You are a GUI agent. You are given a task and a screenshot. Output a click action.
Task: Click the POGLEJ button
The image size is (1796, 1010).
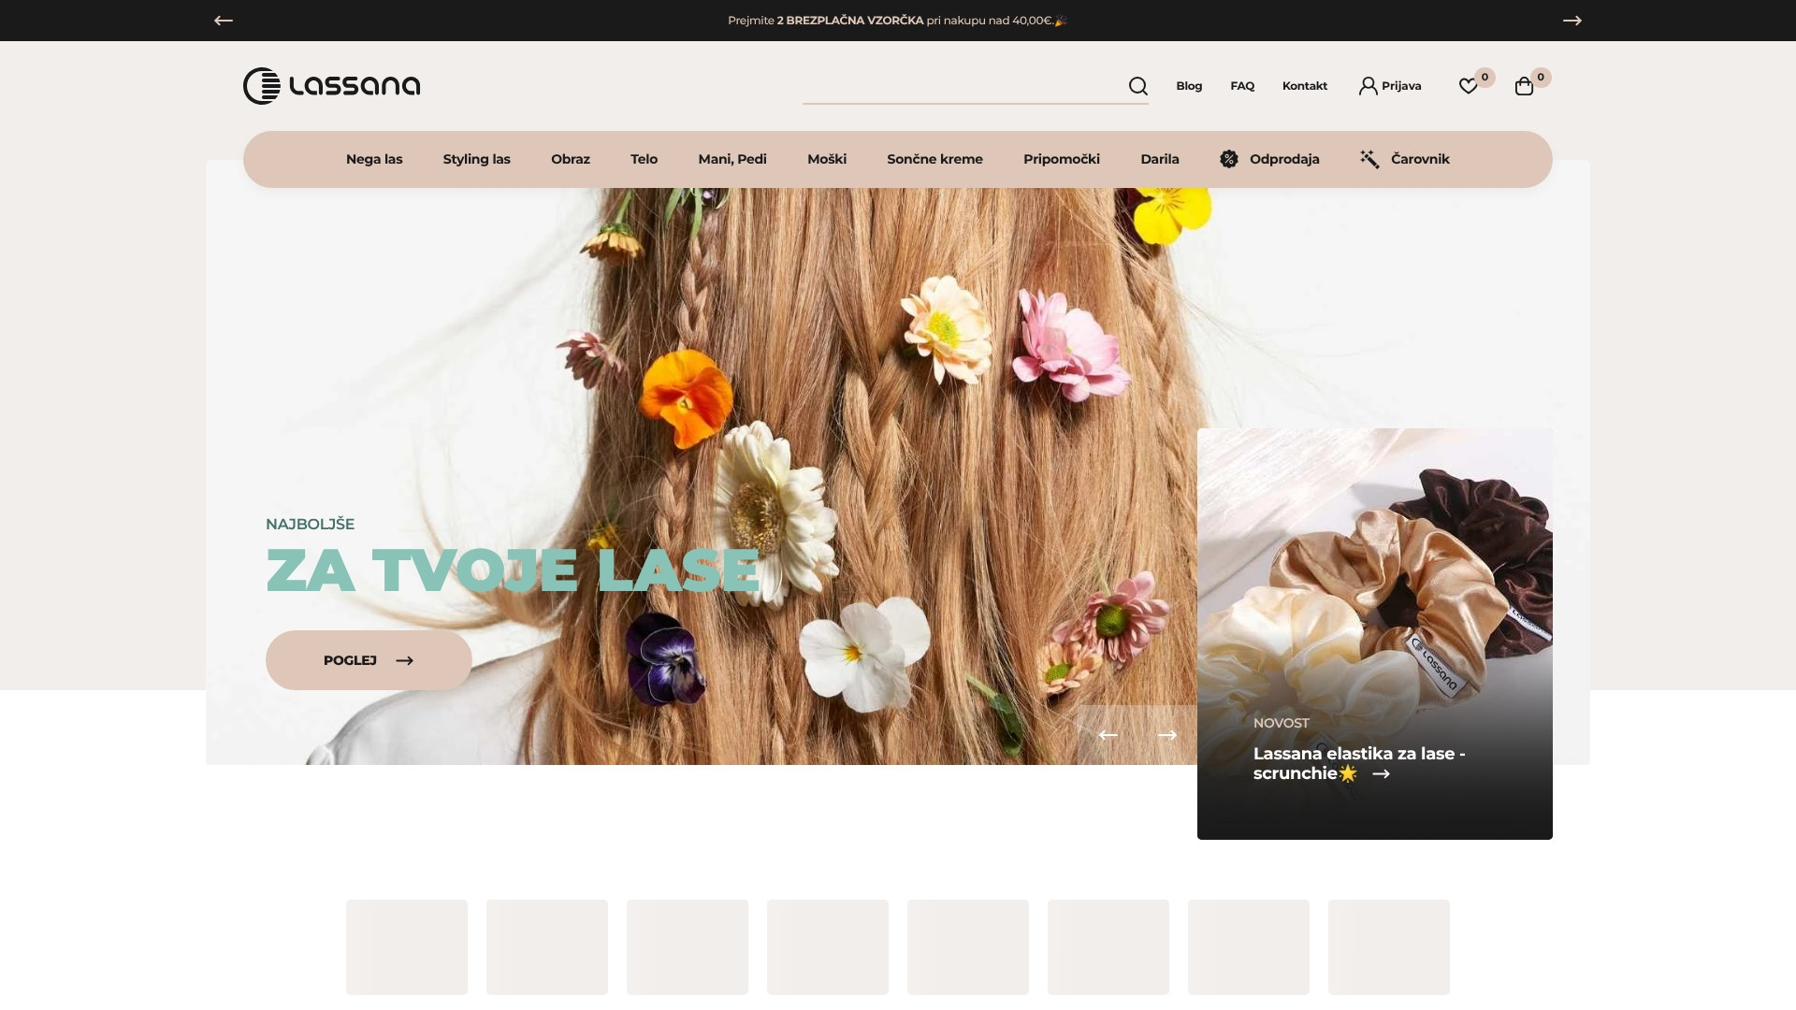369,660
